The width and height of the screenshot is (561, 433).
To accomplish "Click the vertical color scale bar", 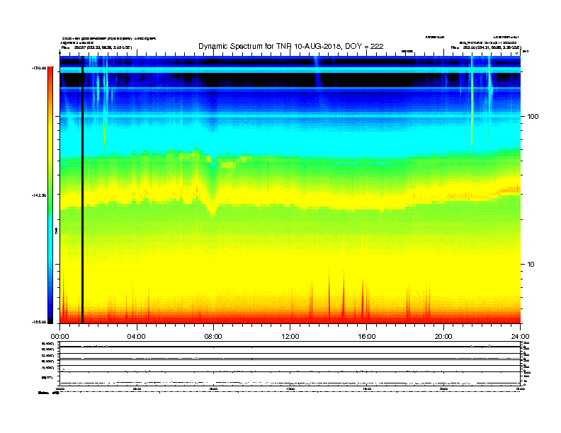I will pos(50,195).
